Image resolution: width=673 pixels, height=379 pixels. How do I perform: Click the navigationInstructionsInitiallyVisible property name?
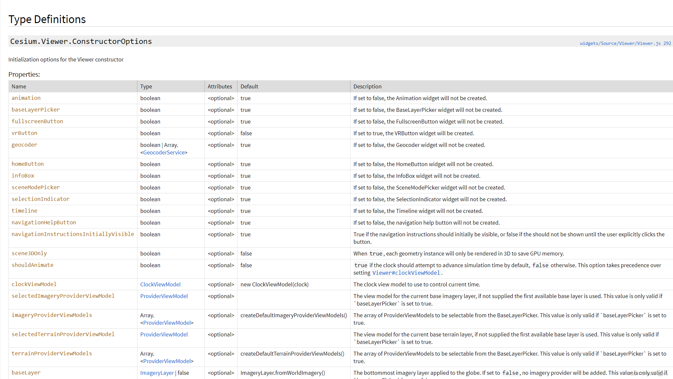coord(73,234)
